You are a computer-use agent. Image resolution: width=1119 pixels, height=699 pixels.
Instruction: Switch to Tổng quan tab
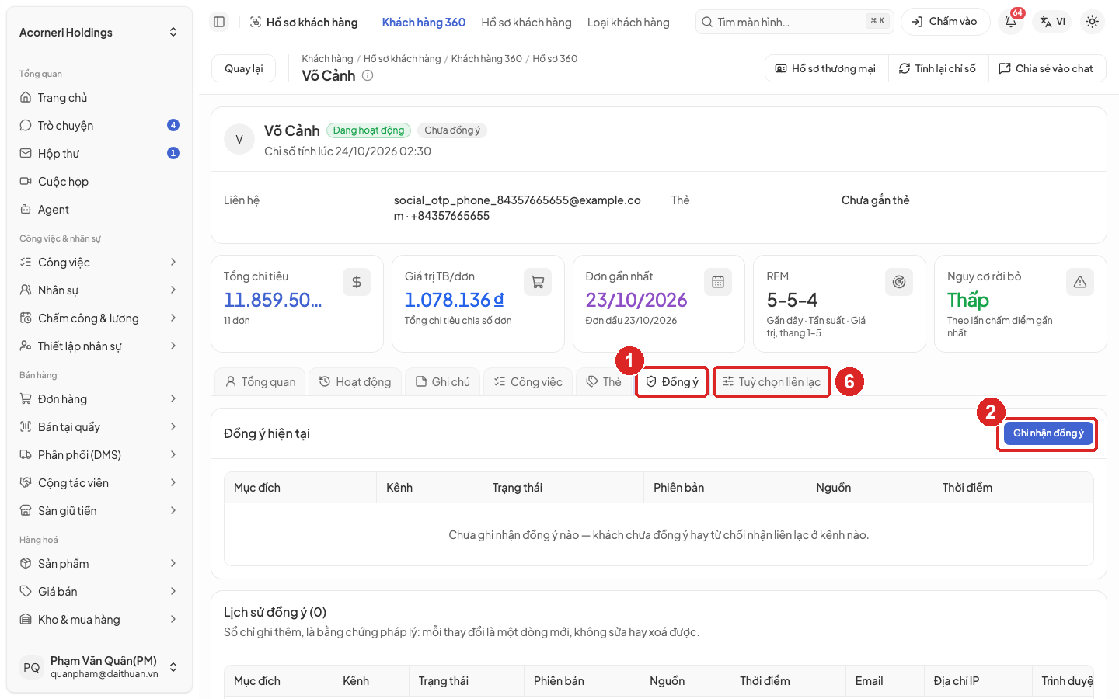260,382
